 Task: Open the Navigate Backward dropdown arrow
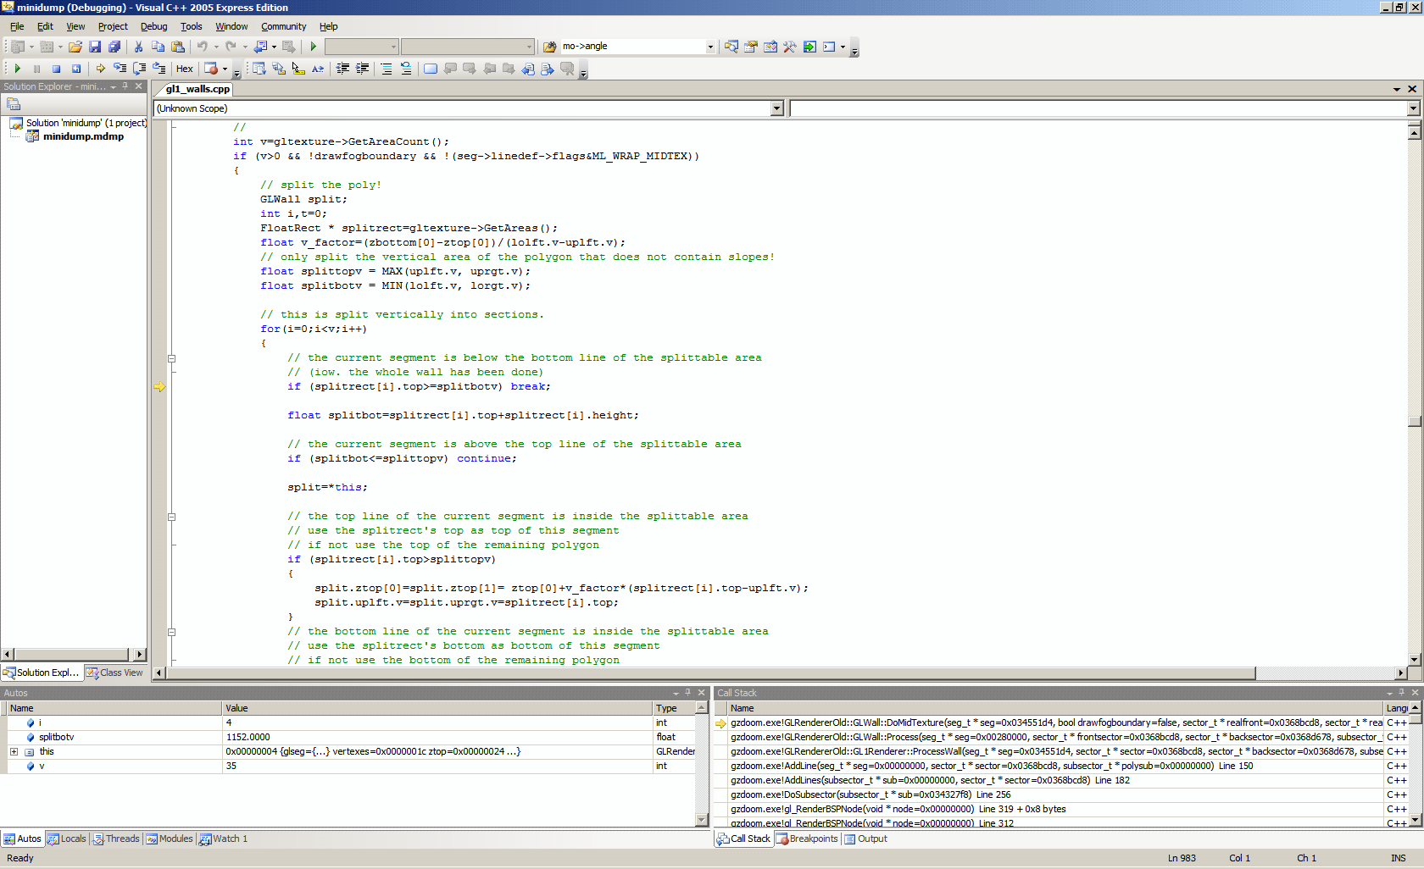pos(274,47)
